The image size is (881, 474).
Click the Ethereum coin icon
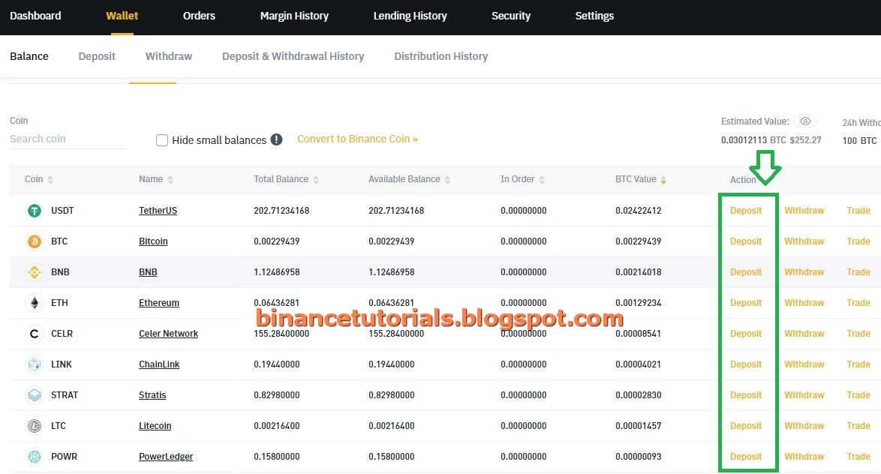(34, 303)
